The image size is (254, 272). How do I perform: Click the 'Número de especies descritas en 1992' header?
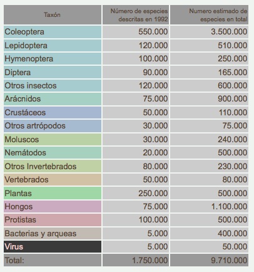pos(136,15)
